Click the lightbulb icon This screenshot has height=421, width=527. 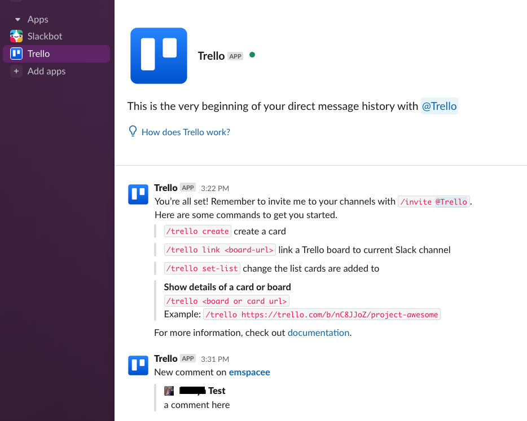[x=133, y=131]
